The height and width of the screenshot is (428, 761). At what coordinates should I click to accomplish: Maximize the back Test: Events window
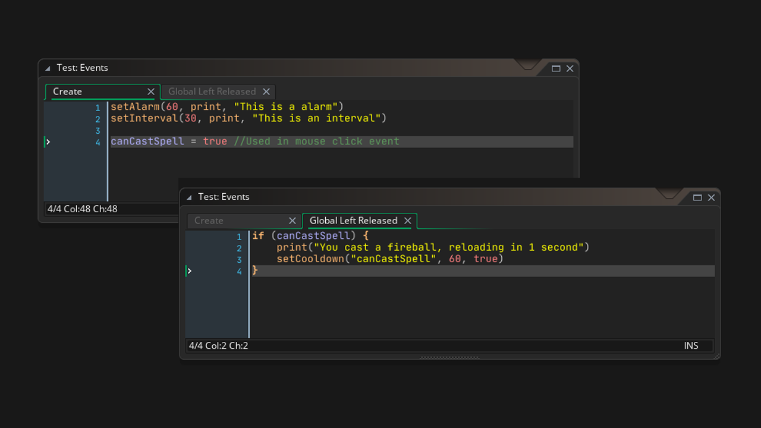[x=556, y=68]
